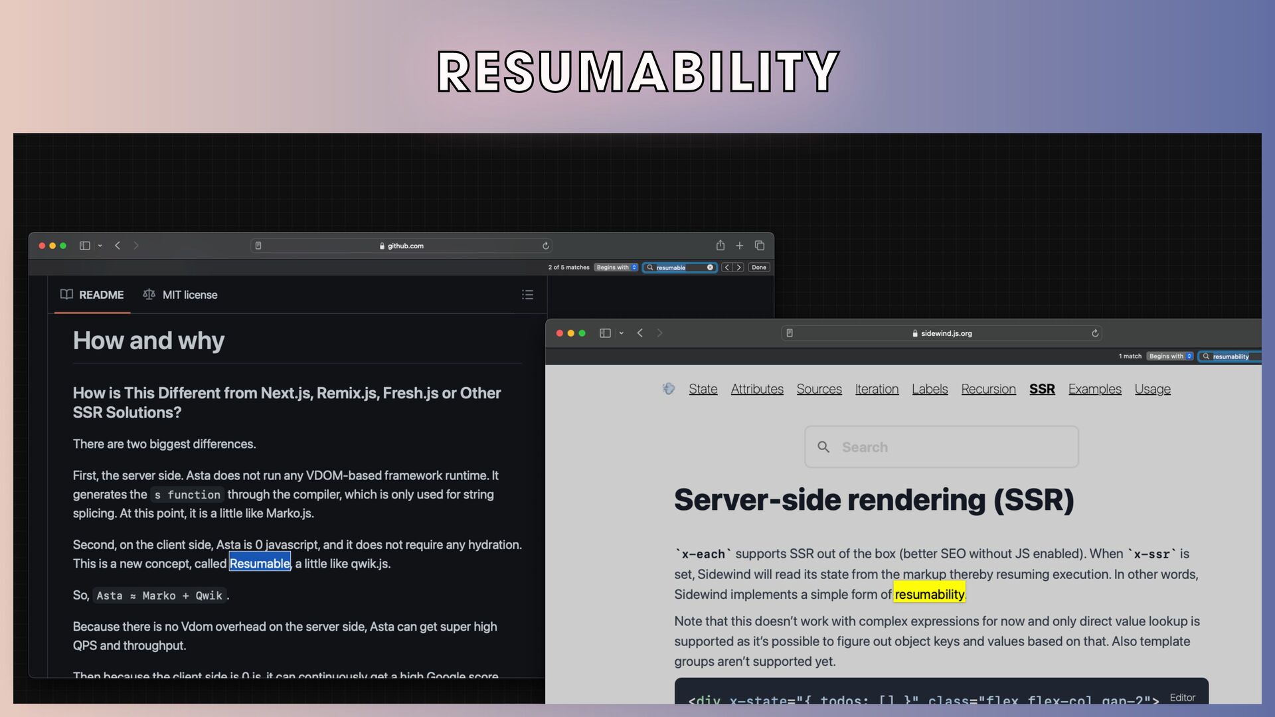The image size is (1275, 717).
Task: Click reader icon in sidewind address bar
Action: pyautogui.click(x=790, y=333)
